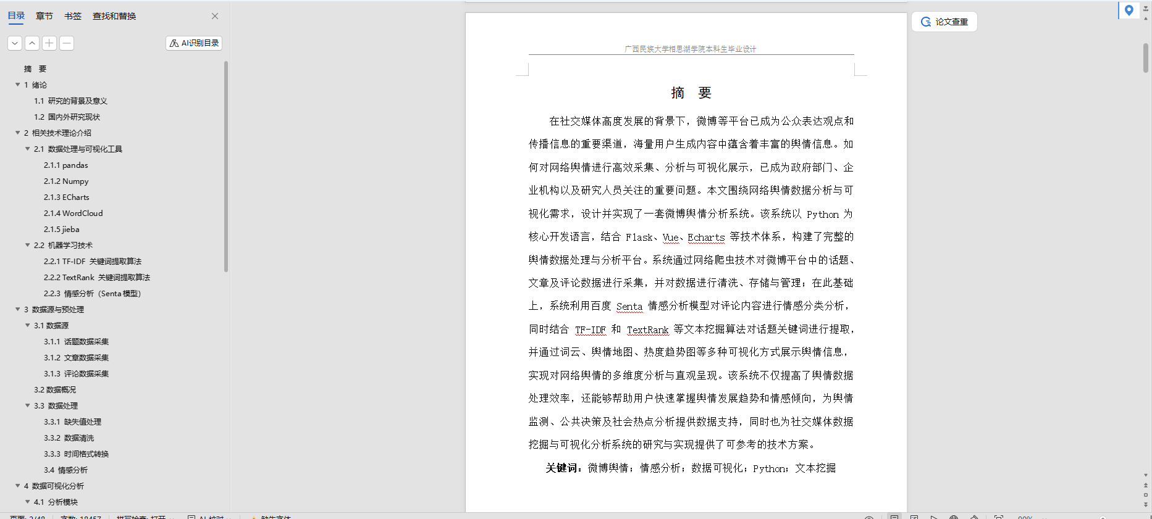Collapse the '2.1 数据处理与可视化工具' node
The width and height of the screenshot is (1152, 519).
28,149
